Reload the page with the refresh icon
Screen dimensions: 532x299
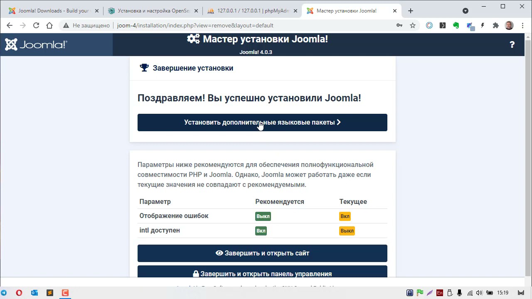coord(36,25)
